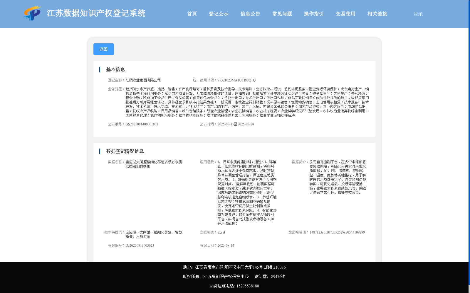
Task: Click the blue 返回 button
Action: click(x=104, y=49)
